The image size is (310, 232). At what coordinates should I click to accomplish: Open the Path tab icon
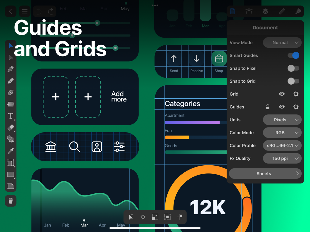(x=249, y=11)
